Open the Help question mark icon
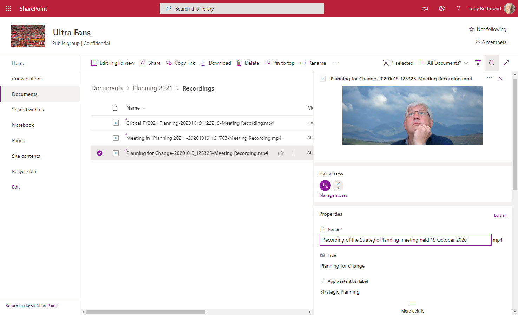This screenshot has height=315, width=518. coord(458,8)
